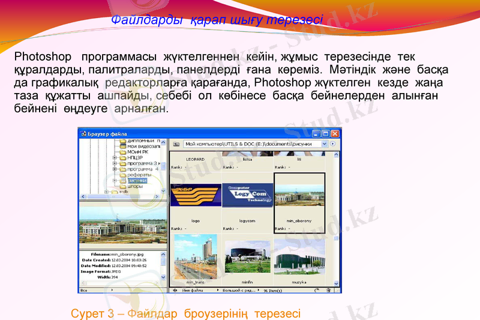Viewport: 480px width, 320px height.
Task: Select the 'мои видеозап' folder in tree
Action: pyautogui.click(x=140, y=146)
